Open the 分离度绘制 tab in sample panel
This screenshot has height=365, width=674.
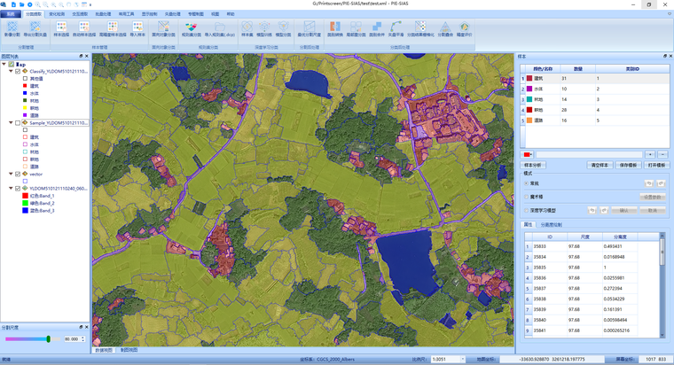551,225
